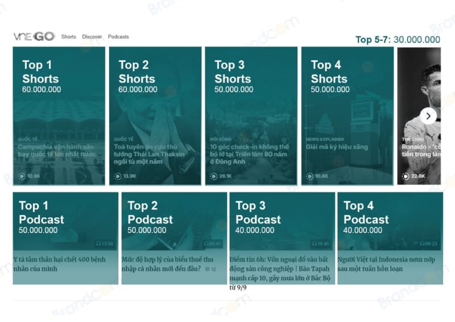The width and height of the screenshot is (455, 322).
Task: Click the headphone duration badge 13:58
Action: [x=105, y=243]
